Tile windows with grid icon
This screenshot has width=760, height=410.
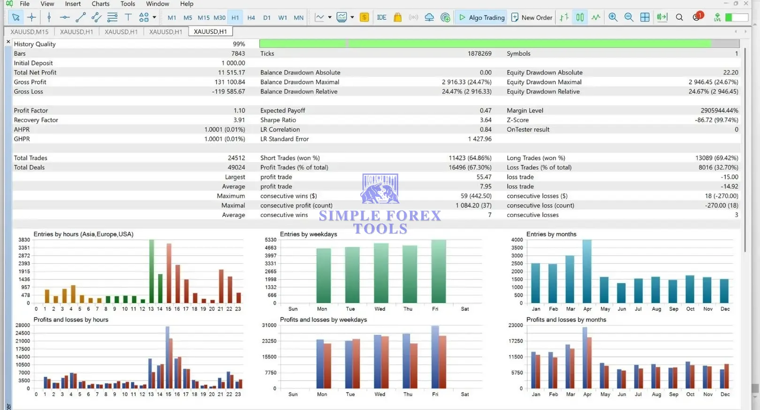pyautogui.click(x=645, y=17)
